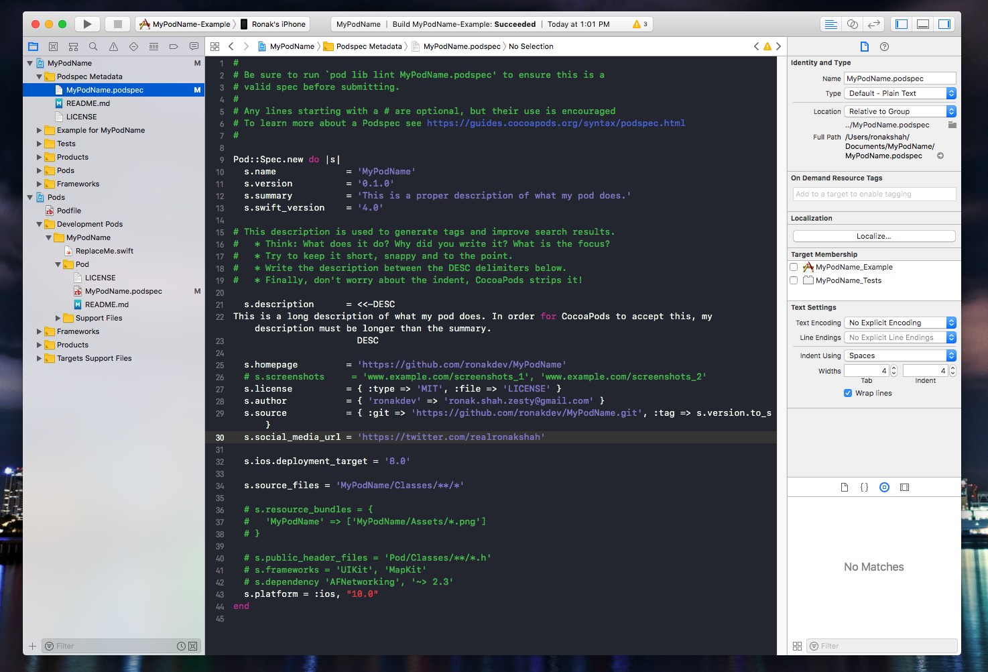
Task: Show the Breakpoint navigator
Action: point(174,46)
